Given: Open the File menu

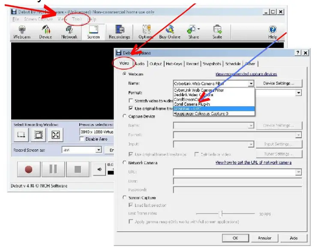Looking at the screenshot, I should point(15,19).
